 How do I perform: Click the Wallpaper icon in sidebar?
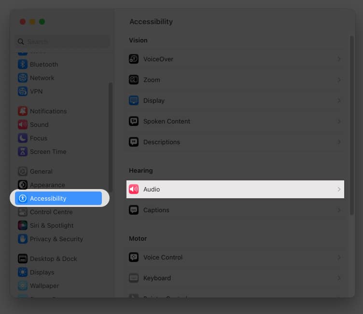pos(23,286)
